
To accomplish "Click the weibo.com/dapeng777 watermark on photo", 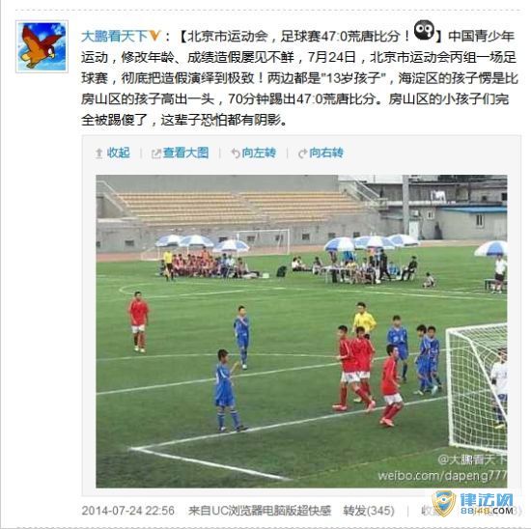I will (442, 476).
